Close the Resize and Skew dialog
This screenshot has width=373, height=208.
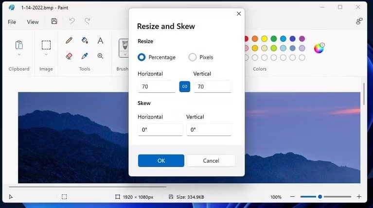(x=239, y=14)
